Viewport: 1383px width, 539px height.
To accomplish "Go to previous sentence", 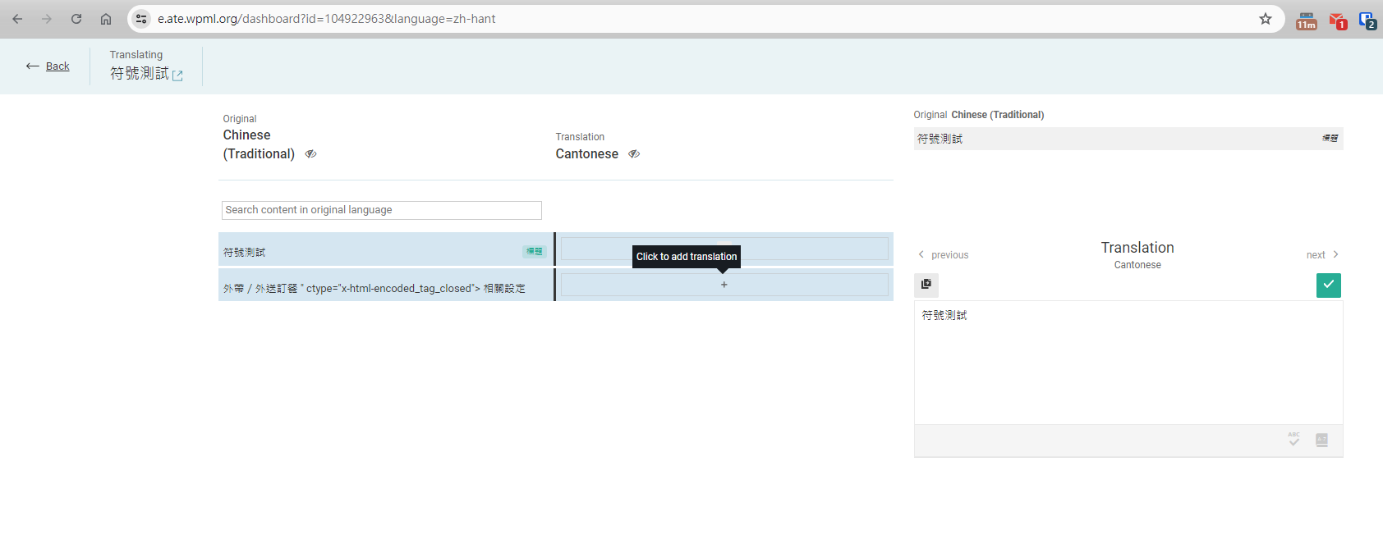I will point(944,255).
